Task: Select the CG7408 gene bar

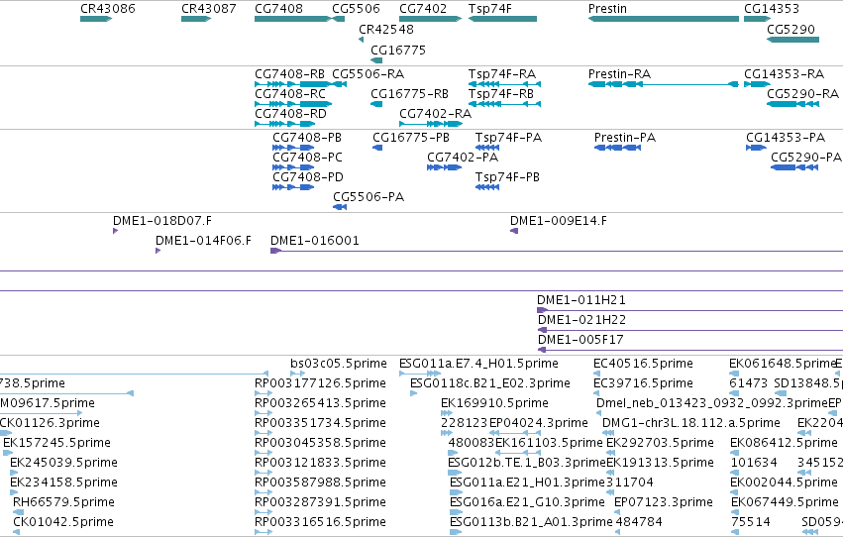Action: [x=293, y=19]
